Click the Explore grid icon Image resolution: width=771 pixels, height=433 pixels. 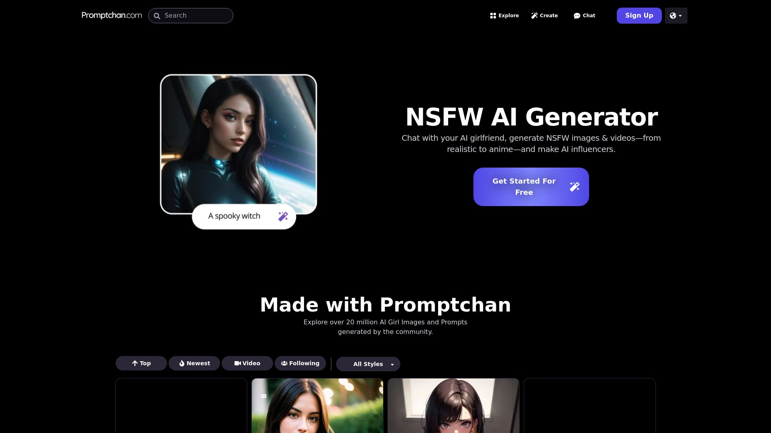coord(493,16)
